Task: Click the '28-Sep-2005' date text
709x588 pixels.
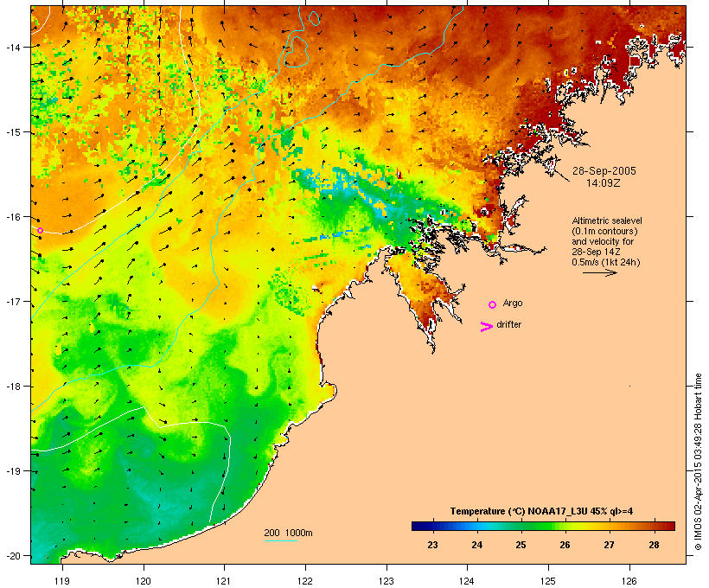Action: [604, 171]
